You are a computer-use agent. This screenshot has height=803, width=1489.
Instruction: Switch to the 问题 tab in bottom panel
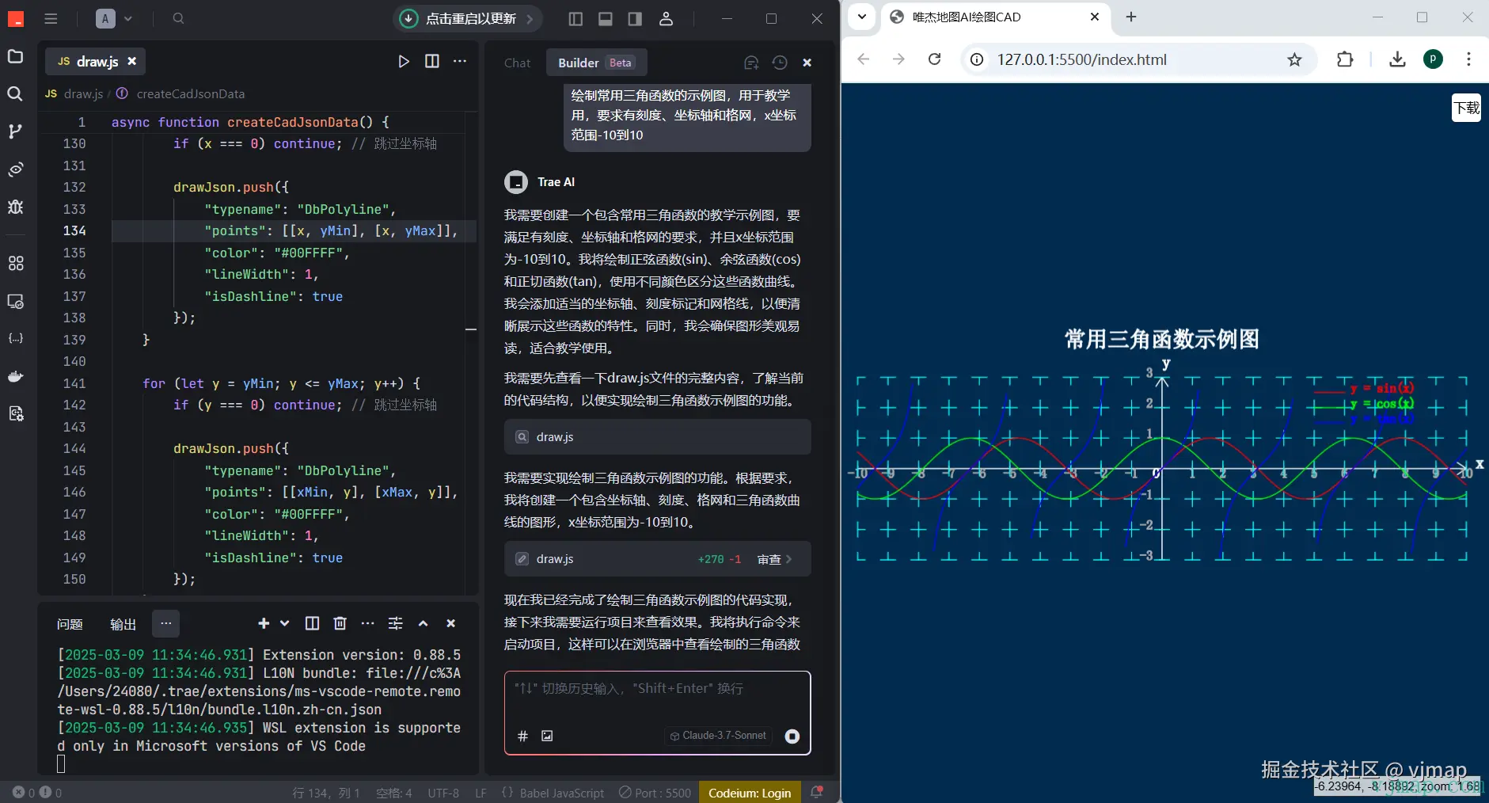pyautogui.click(x=69, y=625)
